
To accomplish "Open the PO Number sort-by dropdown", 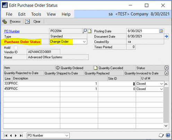I will tap(48, 135).
